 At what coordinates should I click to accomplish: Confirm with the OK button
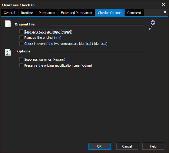(99, 146)
